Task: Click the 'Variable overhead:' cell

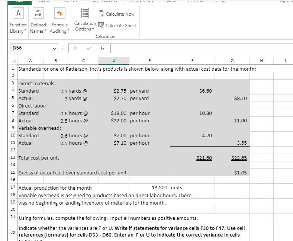Action: pos(40,128)
